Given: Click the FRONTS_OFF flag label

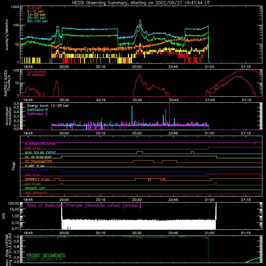Looking at the screenshot, I should tap(35, 189).
